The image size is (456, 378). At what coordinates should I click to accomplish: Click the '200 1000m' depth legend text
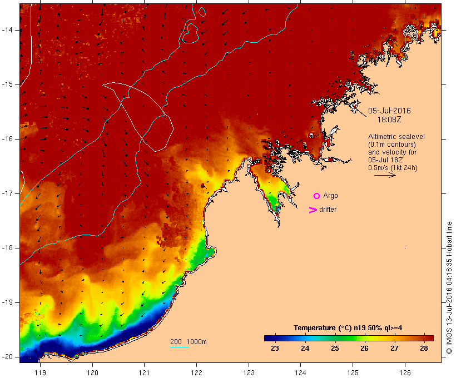point(189,342)
